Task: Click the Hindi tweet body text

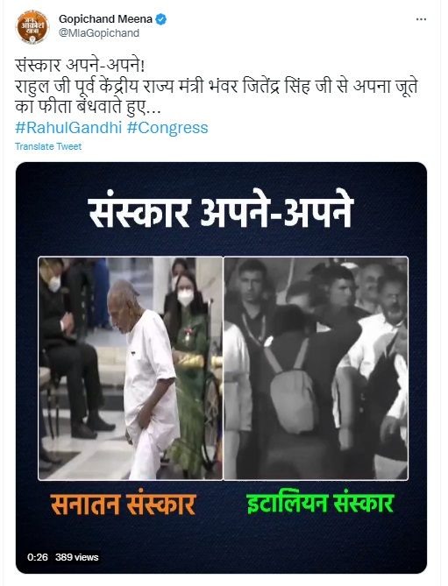Action: (217, 87)
